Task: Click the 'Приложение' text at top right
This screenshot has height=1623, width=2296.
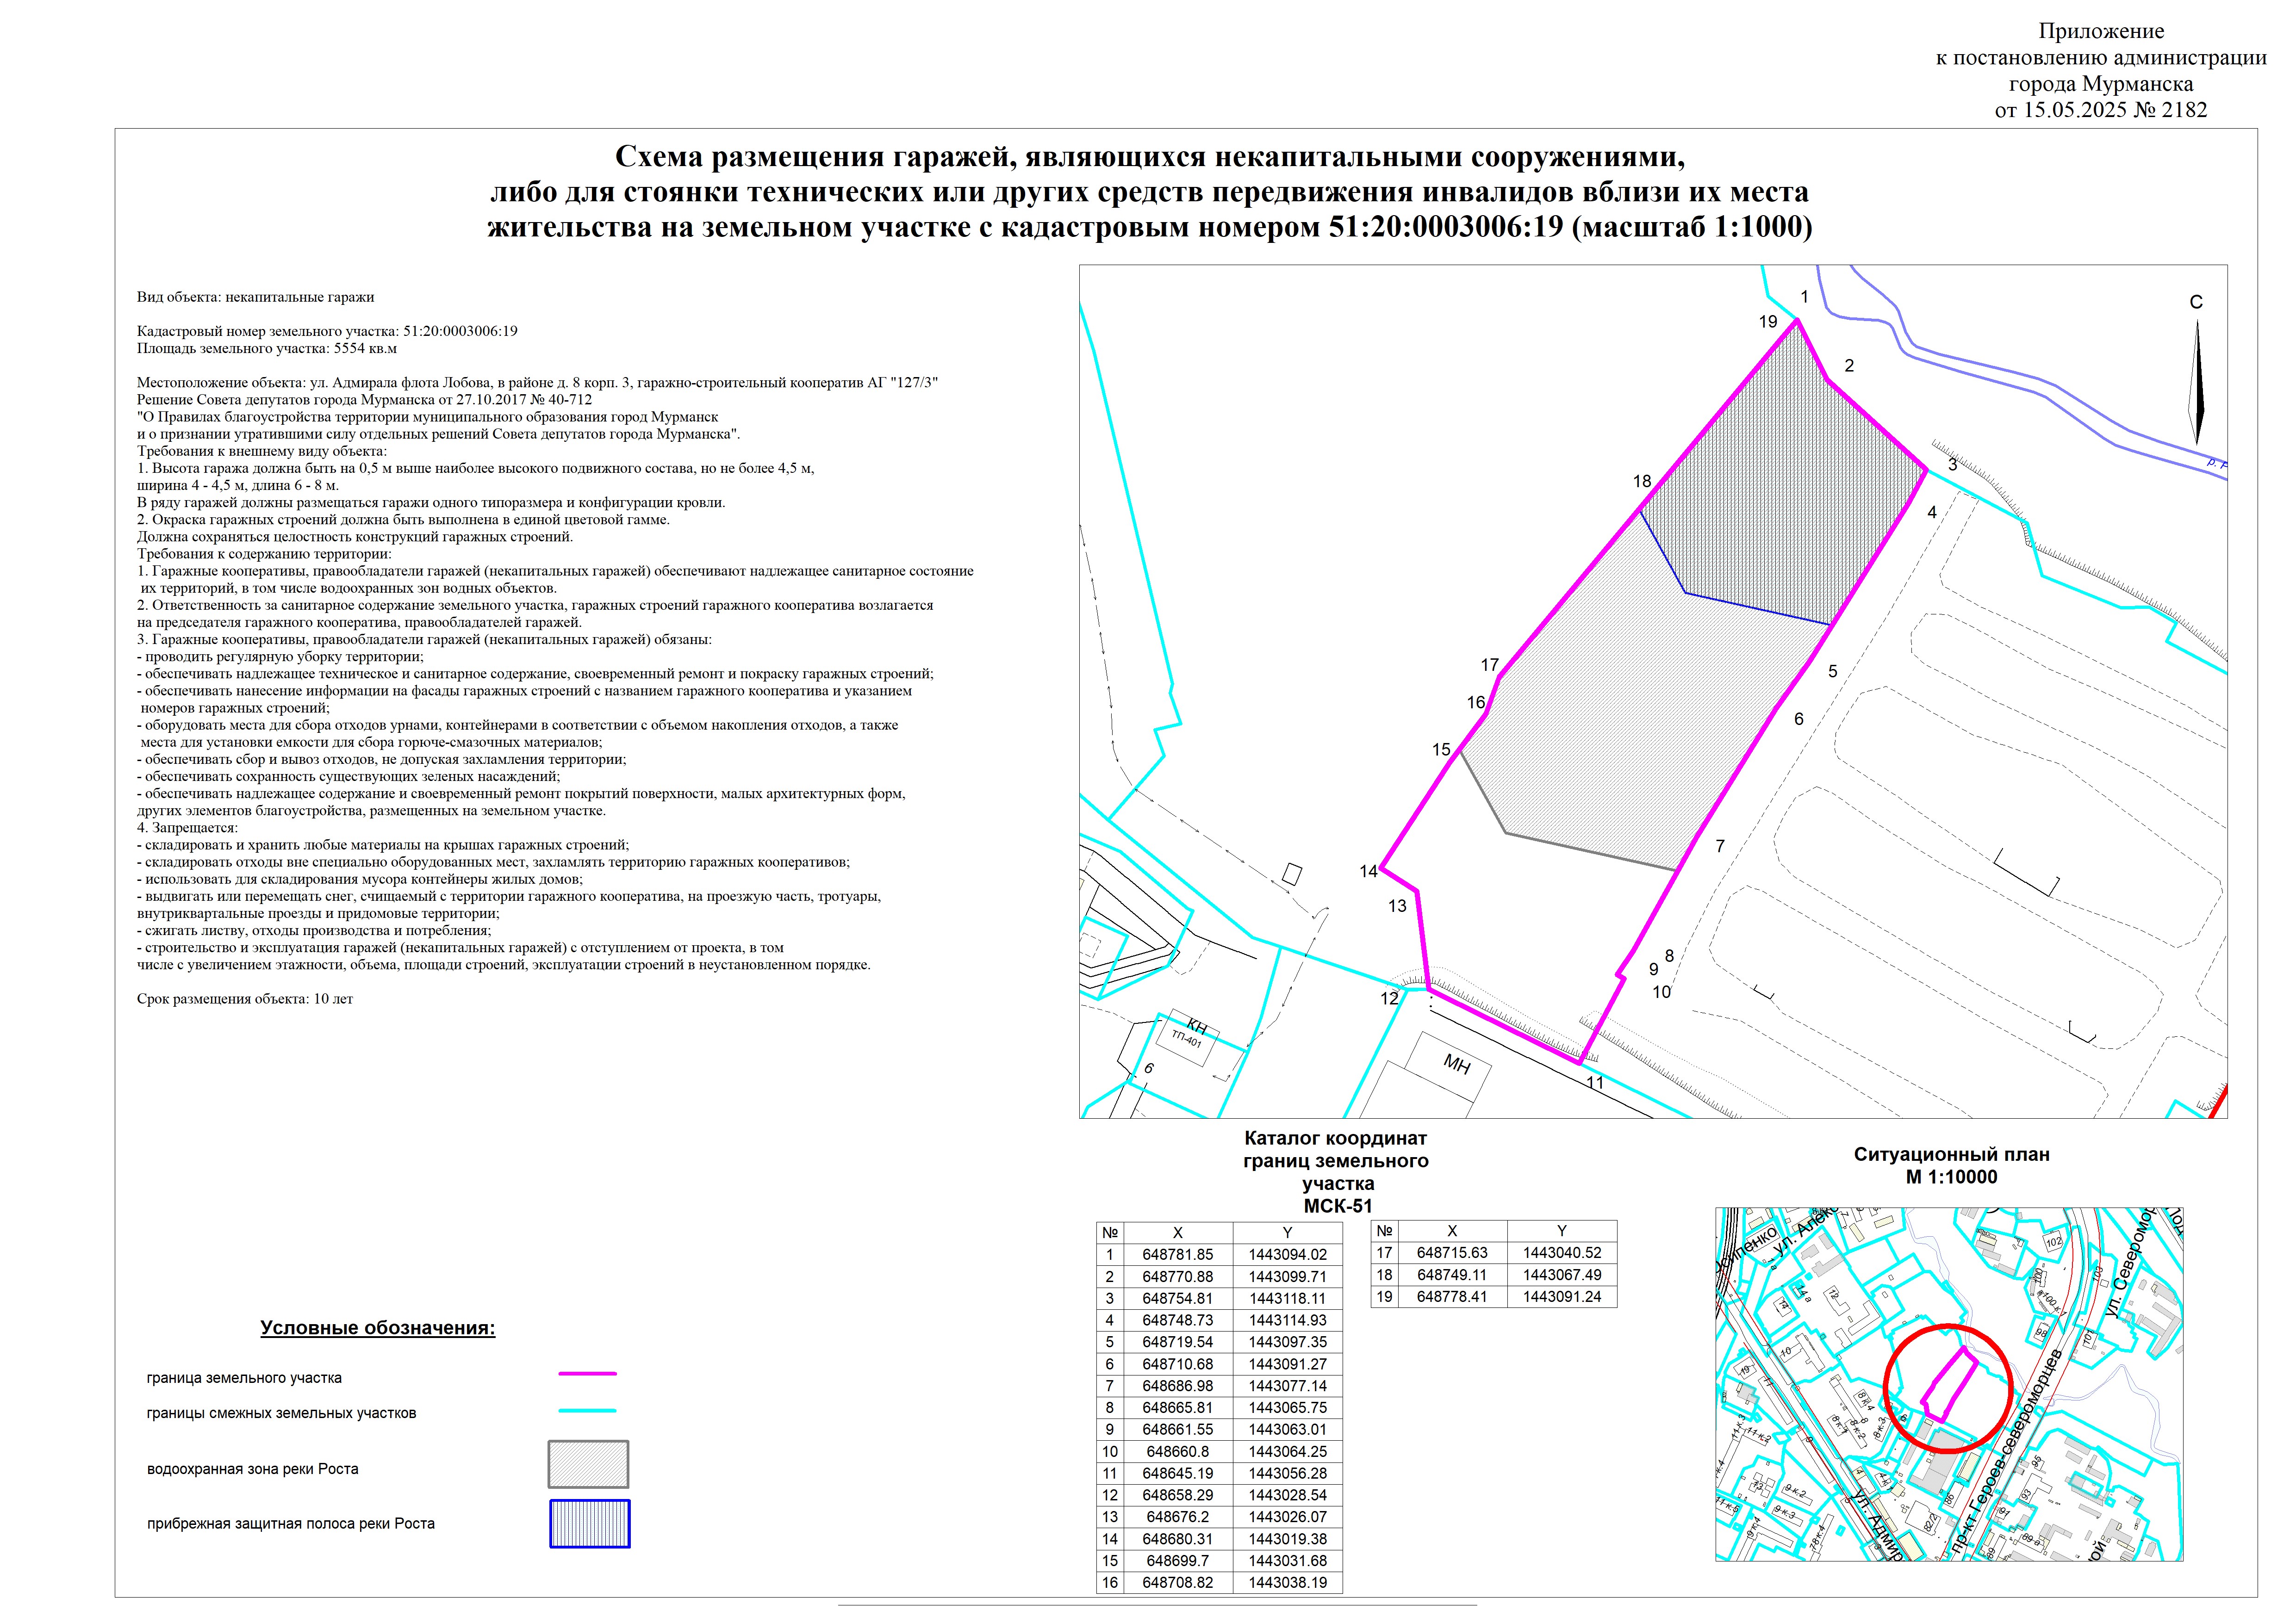Action: pyautogui.click(x=2100, y=32)
